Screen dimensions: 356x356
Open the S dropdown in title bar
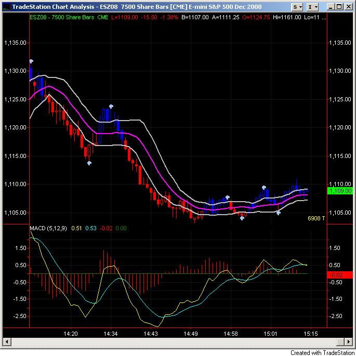297,7
